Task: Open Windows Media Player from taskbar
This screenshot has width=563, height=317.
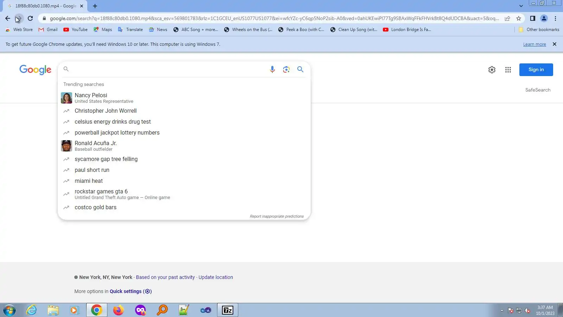Action: [x=74, y=310]
